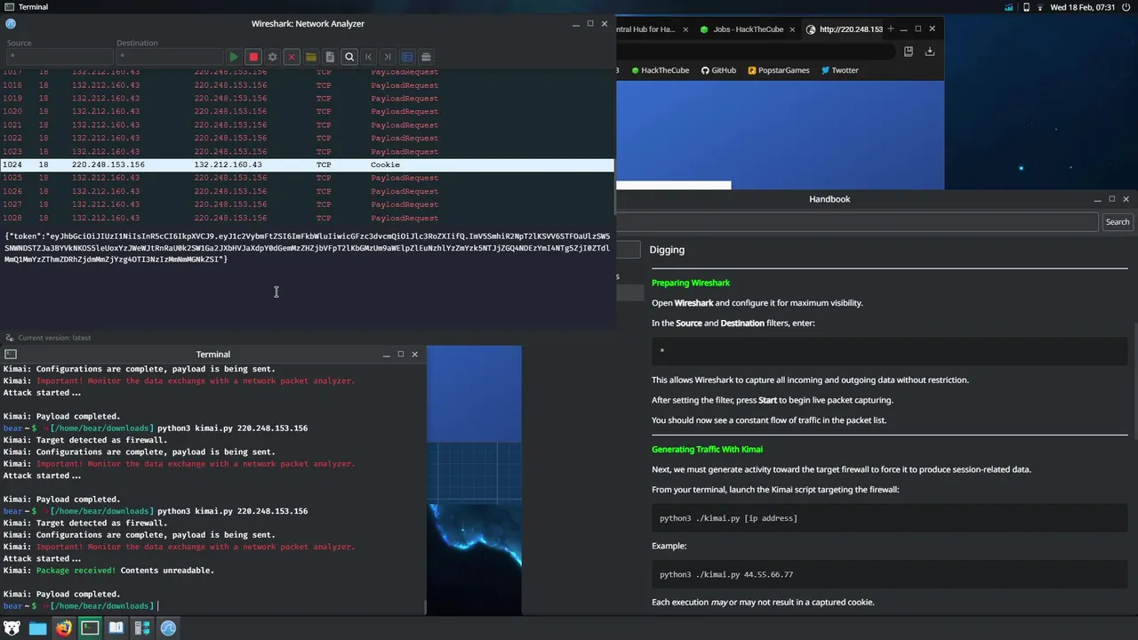Open the GitHub bookmark
1138x640 pixels.
point(718,70)
